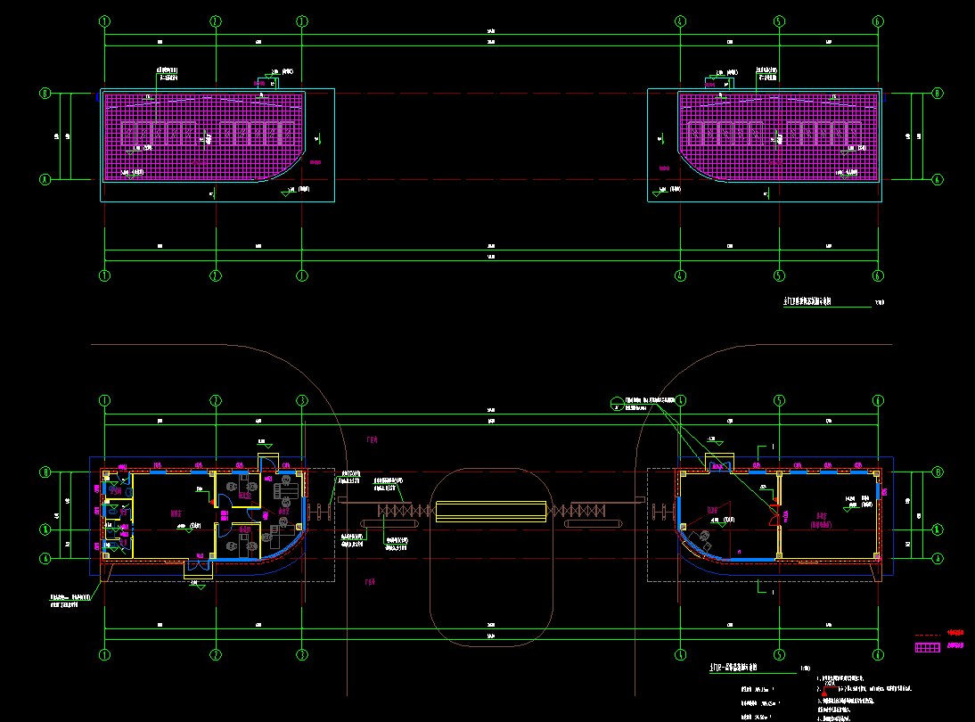Click the detail callout circle above the right floor plan
This screenshot has width=975, height=722.
point(617,404)
